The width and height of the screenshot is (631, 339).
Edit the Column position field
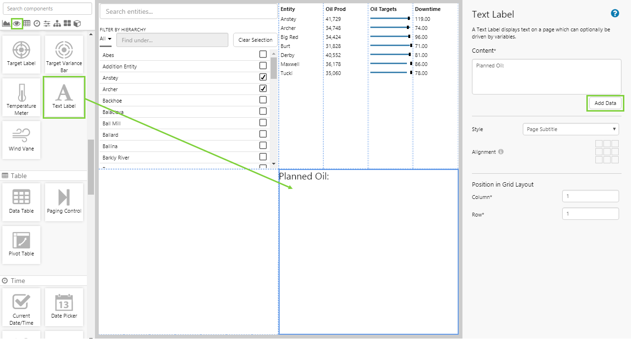click(x=591, y=196)
